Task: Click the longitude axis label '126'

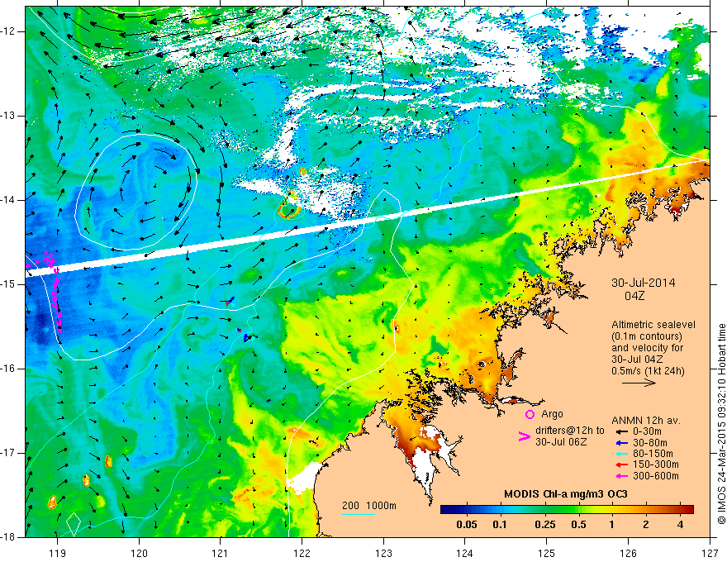Action: [x=628, y=553]
